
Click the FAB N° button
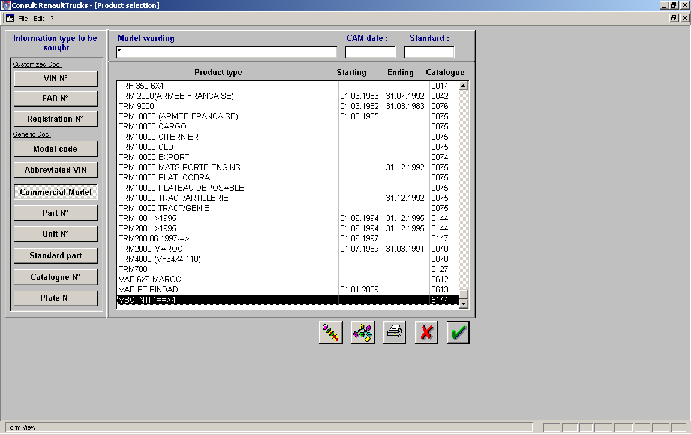coord(56,99)
